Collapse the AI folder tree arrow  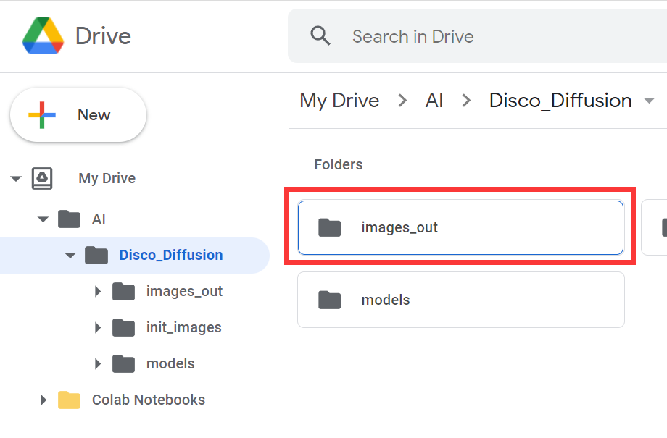[x=43, y=219]
